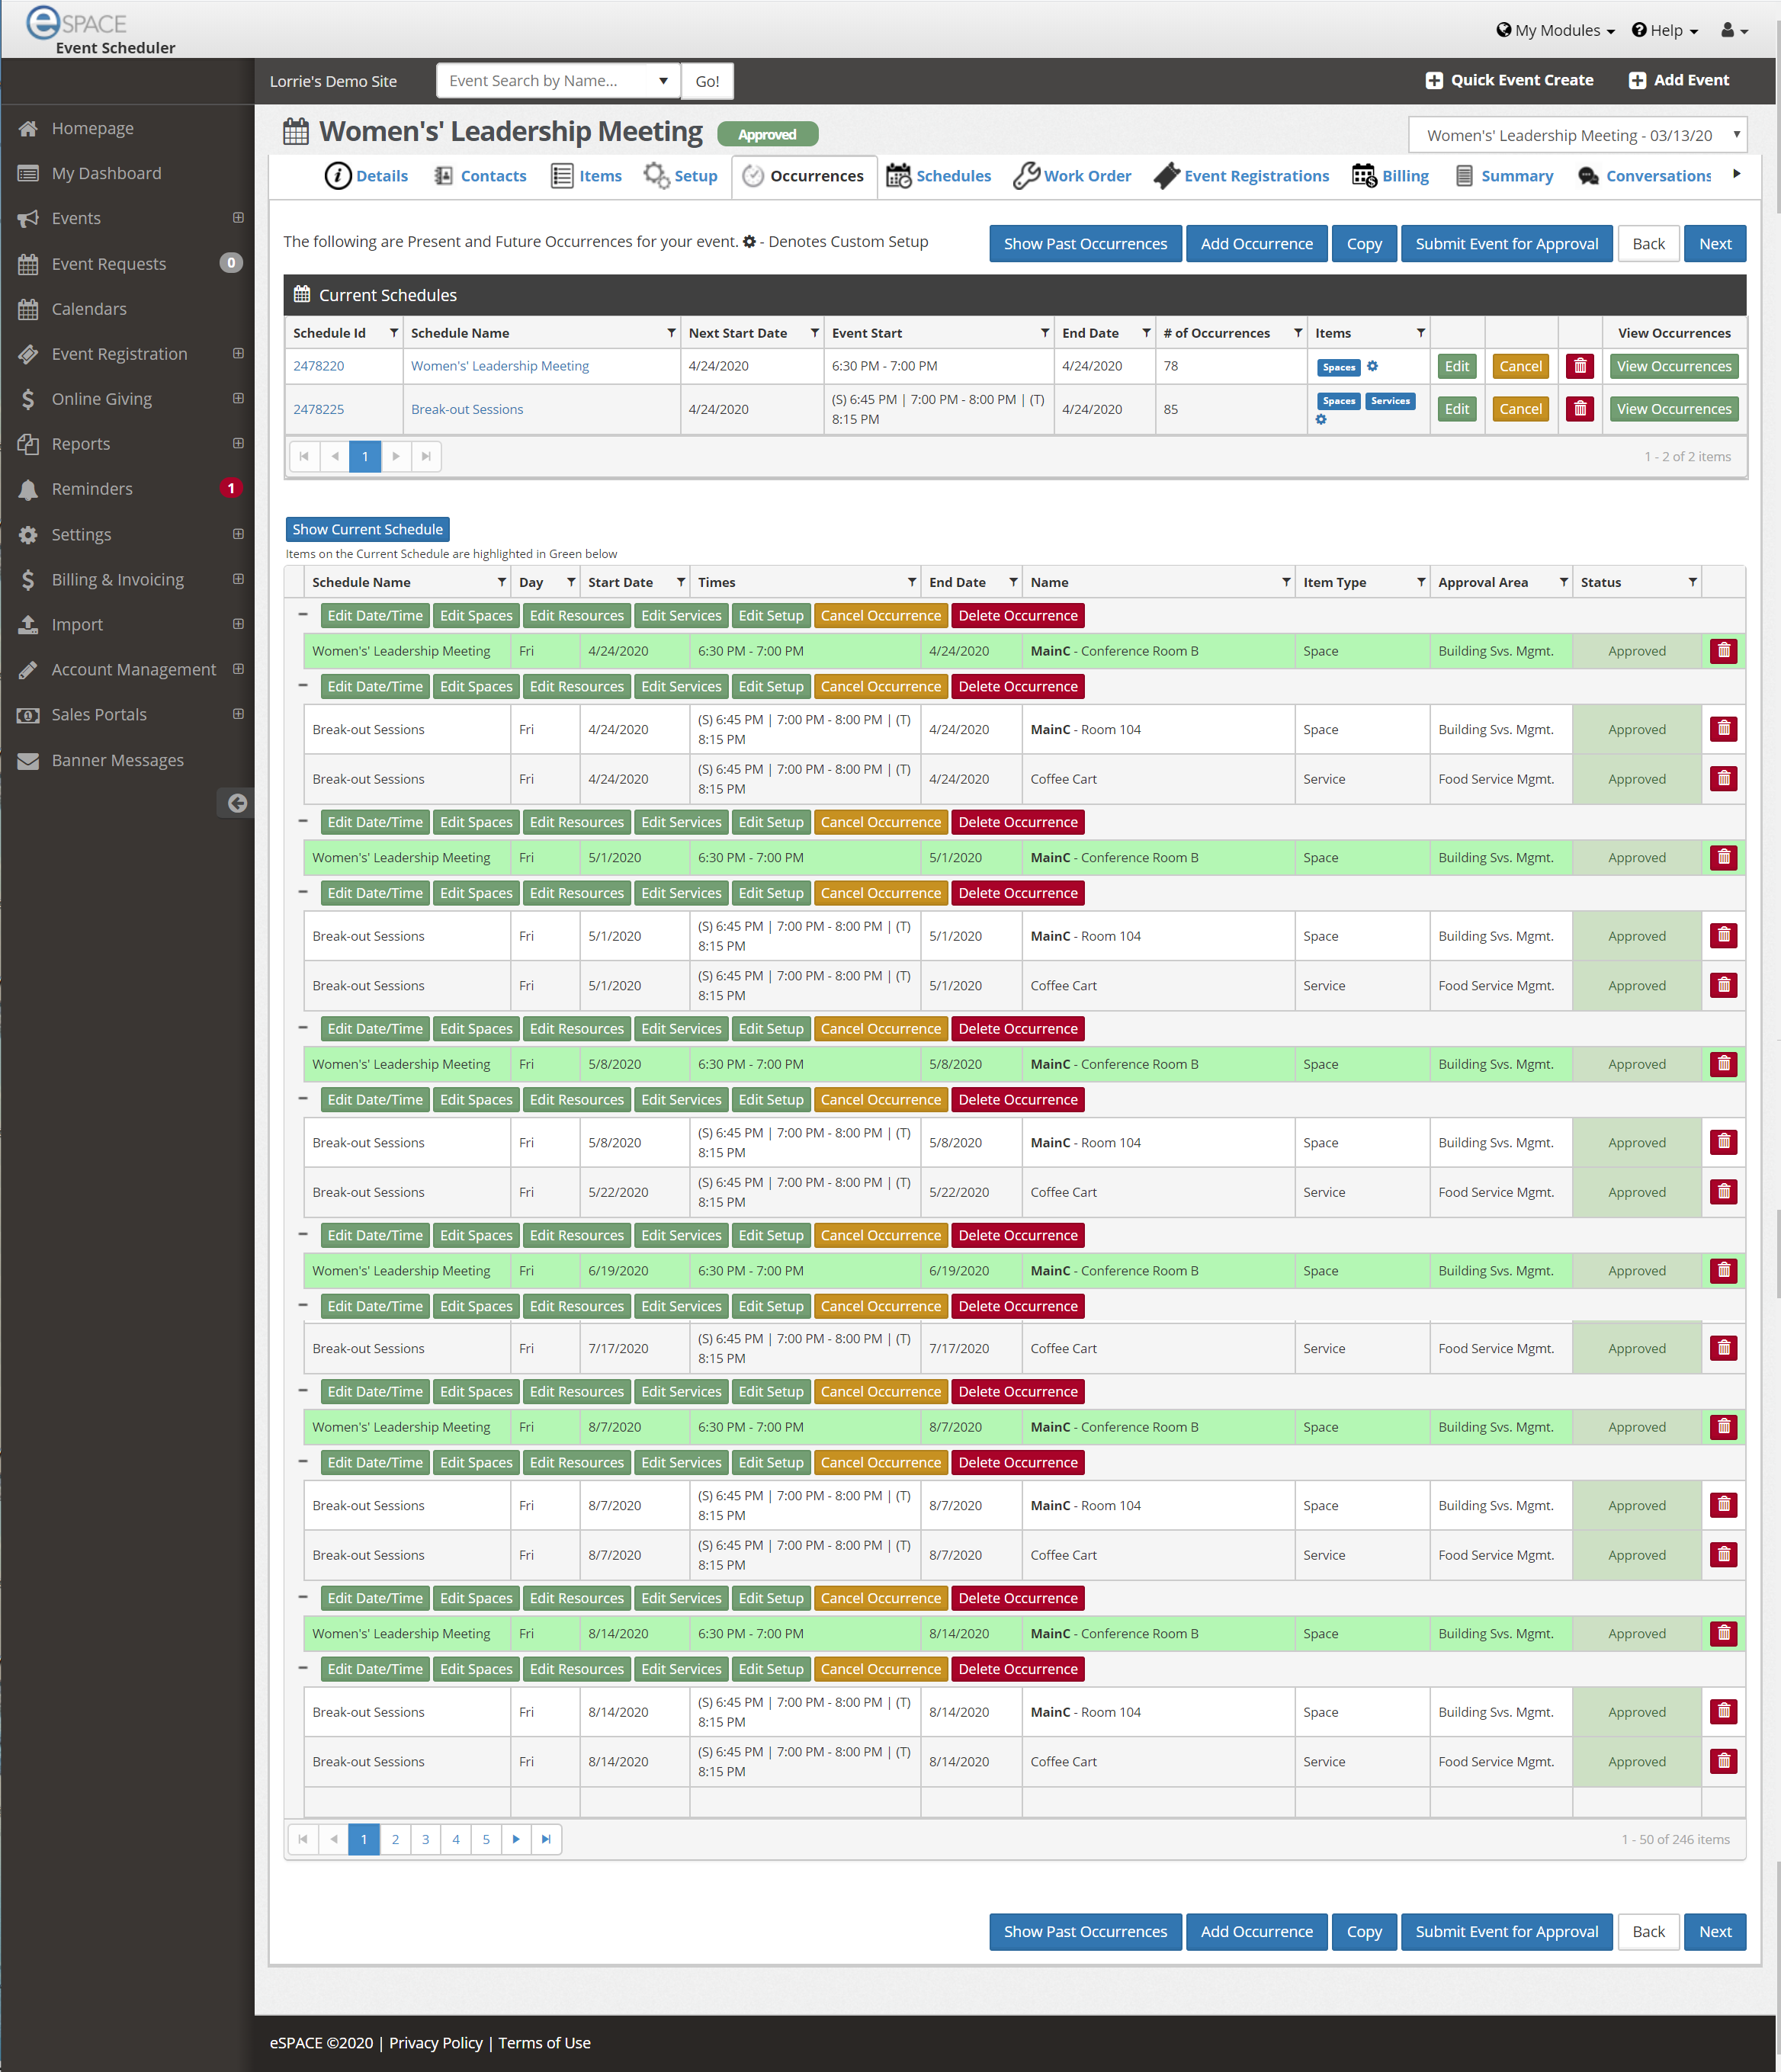Image resolution: width=1781 pixels, height=2072 pixels.
Task: Filter the Schedule Name column in Current Schedules
Action: point(672,333)
